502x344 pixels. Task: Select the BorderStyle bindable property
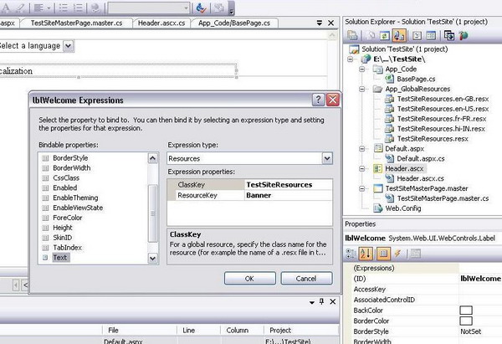tap(70, 158)
